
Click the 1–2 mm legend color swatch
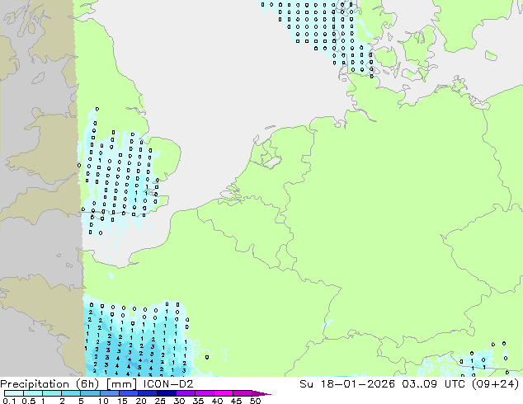coord(52,393)
